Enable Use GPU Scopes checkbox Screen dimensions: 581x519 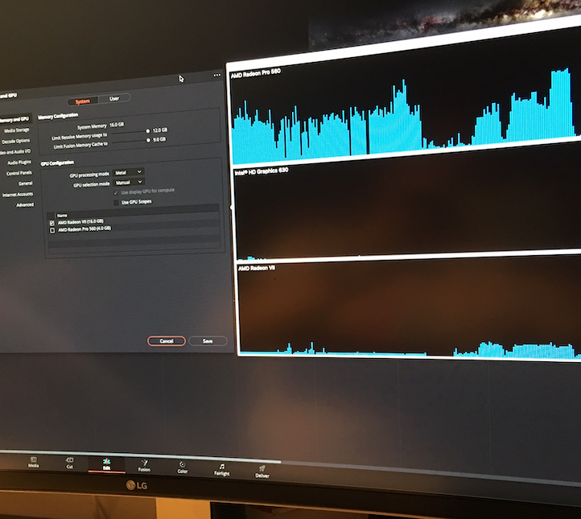(117, 202)
